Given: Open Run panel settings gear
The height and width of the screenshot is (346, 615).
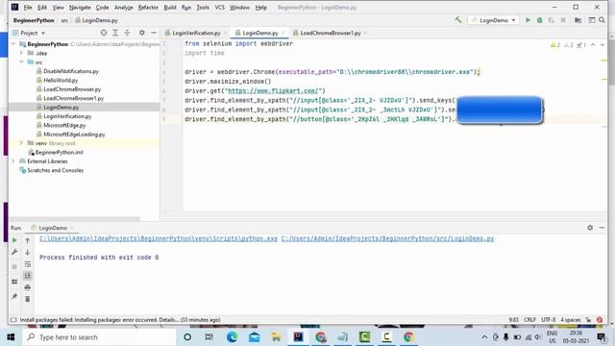Looking at the screenshot, I should (x=590, y=228).
